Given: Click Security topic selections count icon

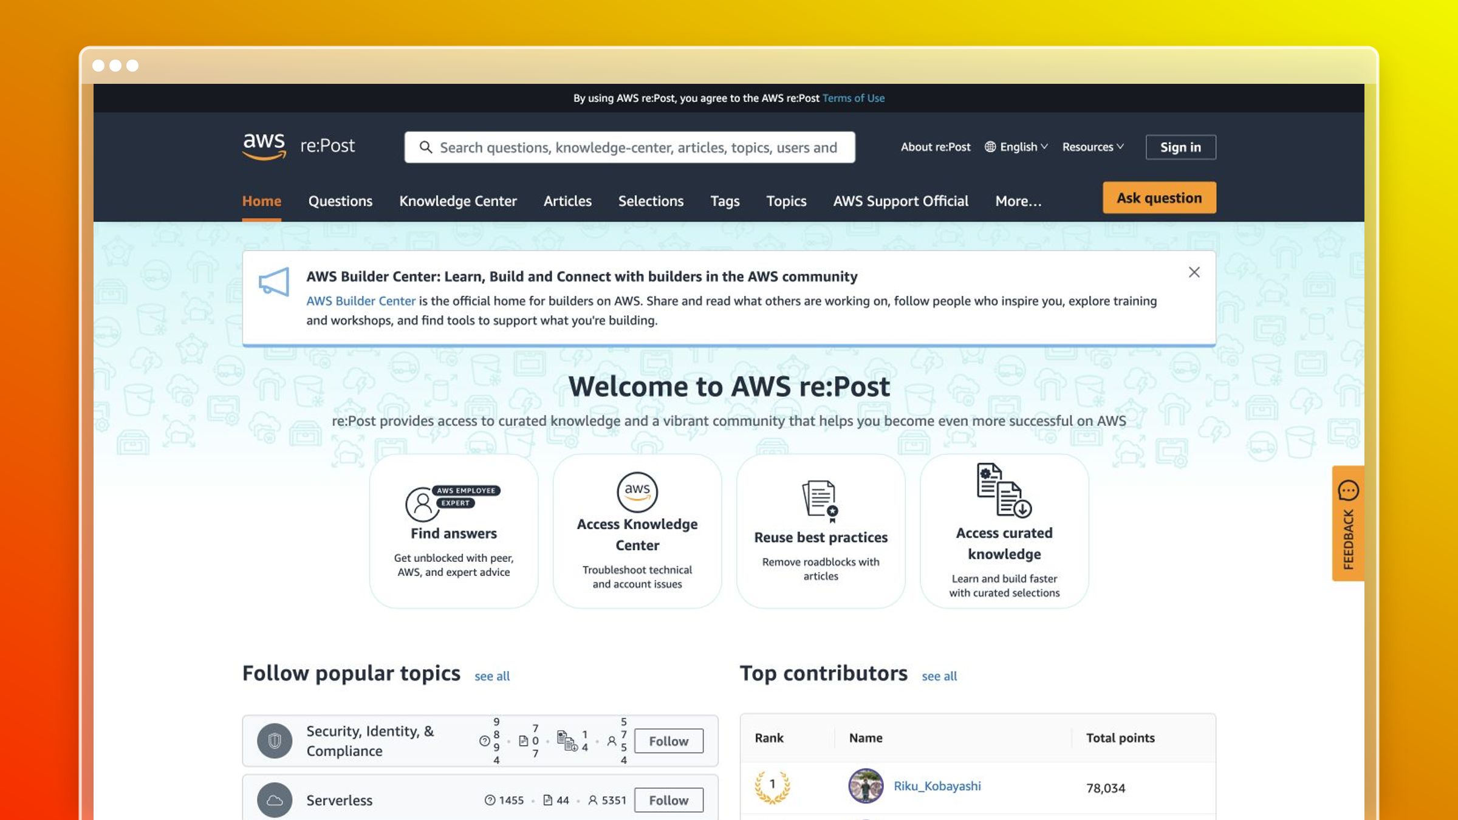Looking at the screenshot, I should [x=567, y=740].
